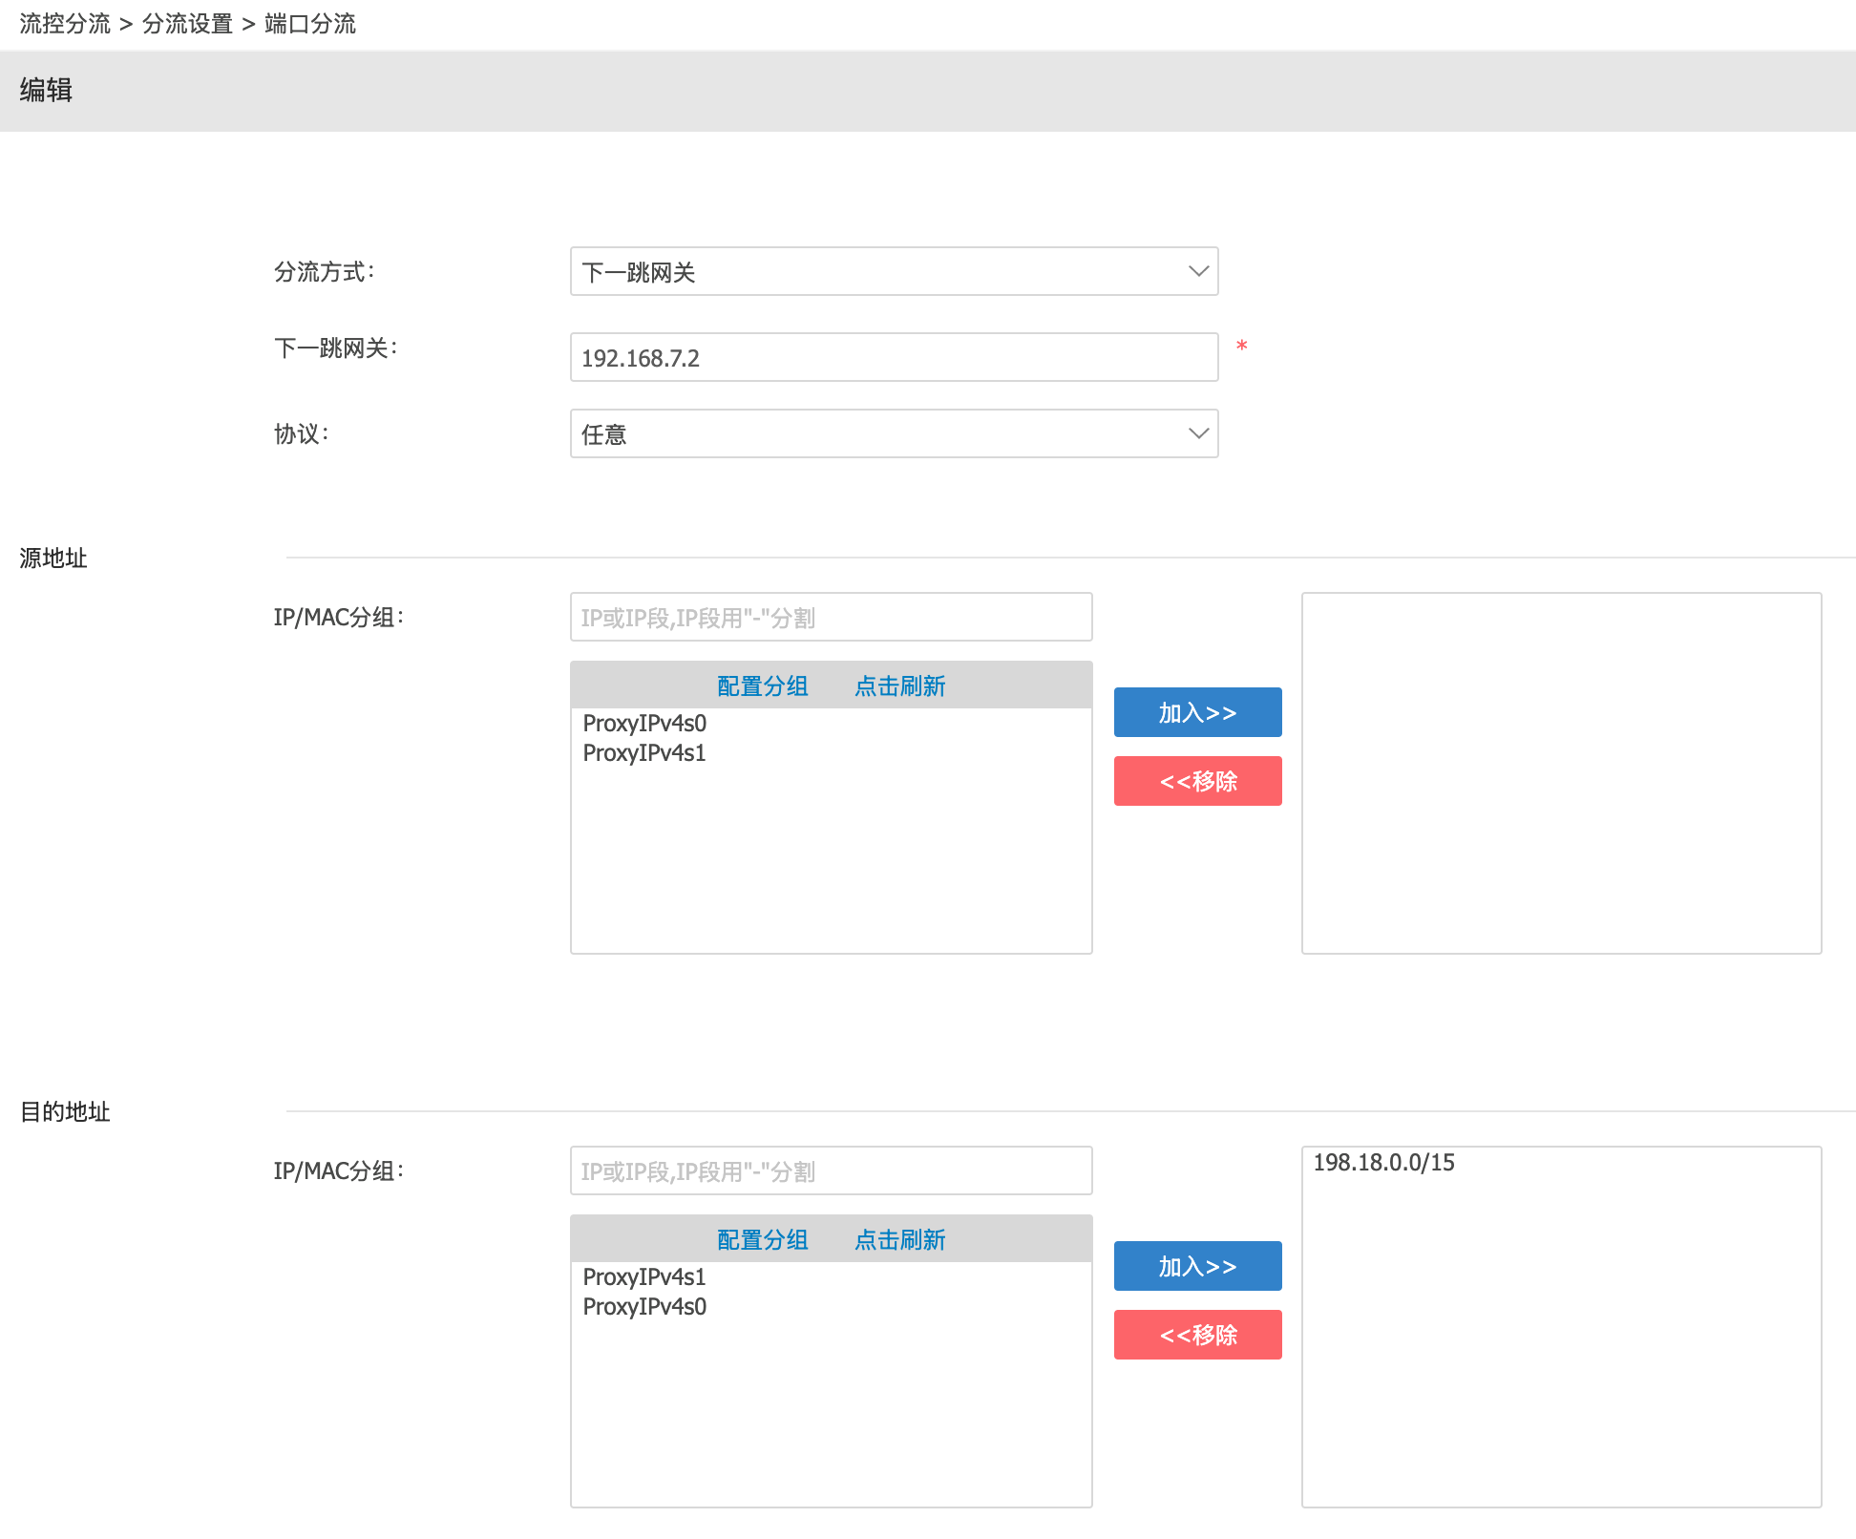The width and height of the screenshot is (1856, 1539).
Task: Click 点击刷新 in source address section
Action: [899, 685]
